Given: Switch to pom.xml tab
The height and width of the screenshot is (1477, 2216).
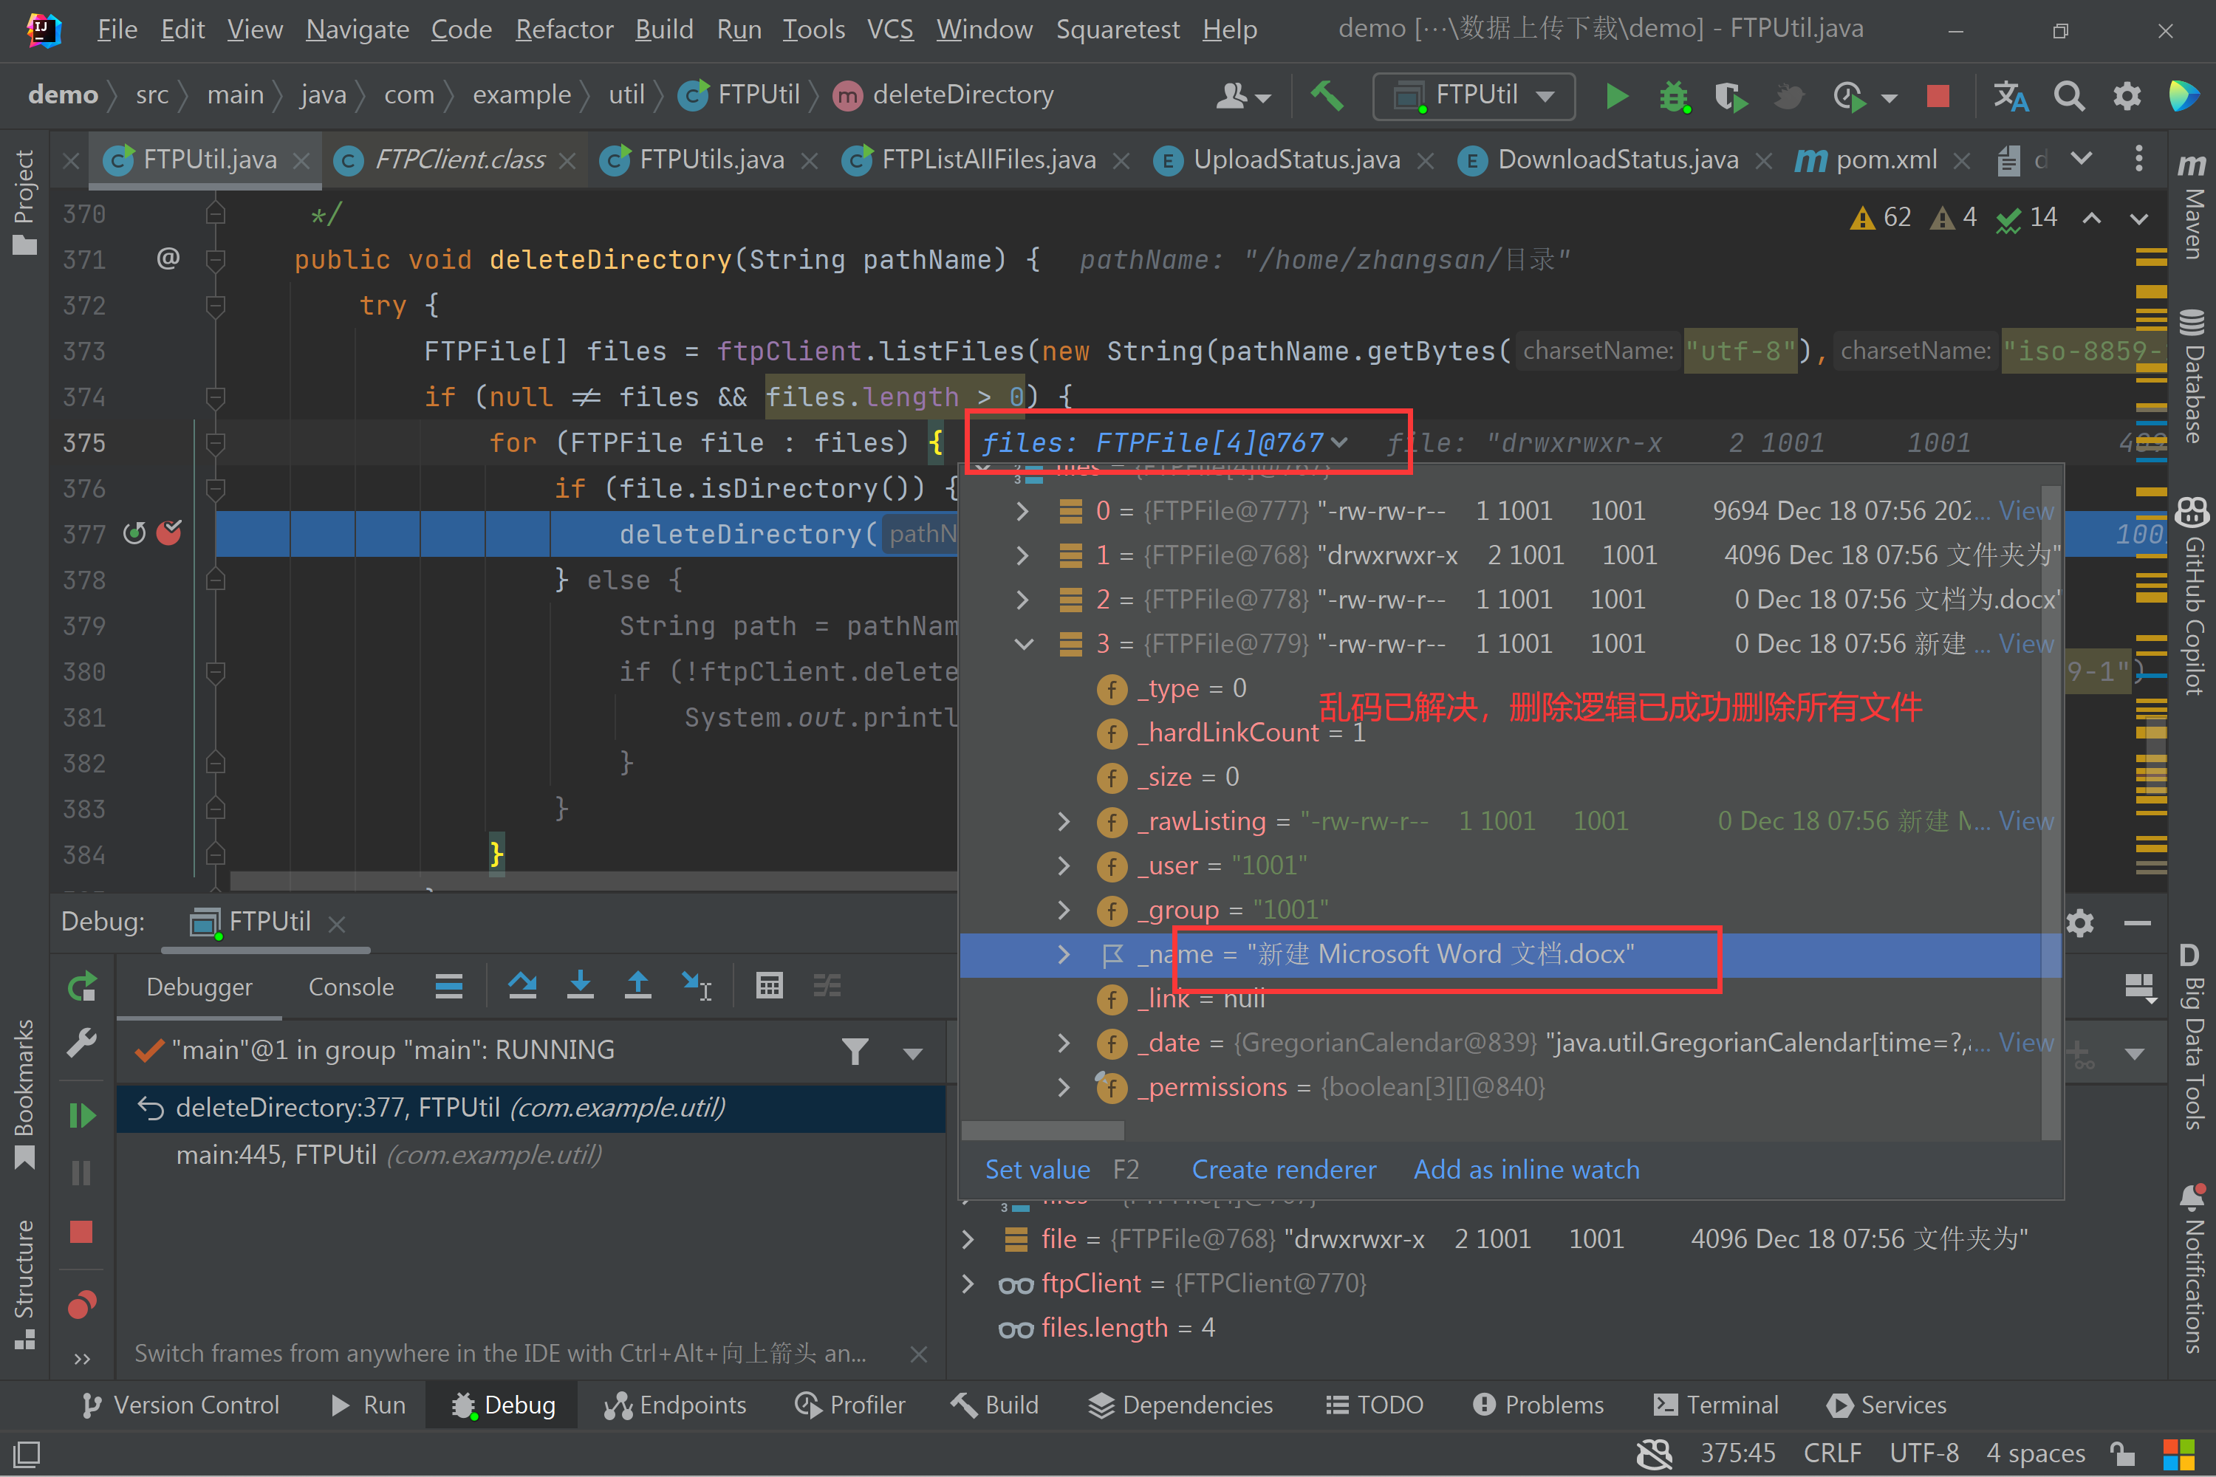Looking at the screenshot, I should click(1885, 160).
